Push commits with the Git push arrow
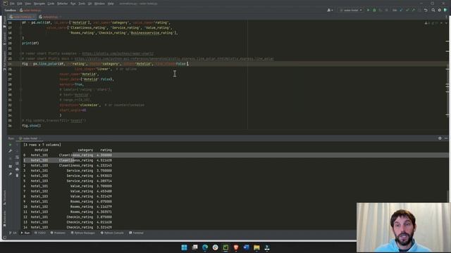 pyautogui.click(x=414, y=10)
